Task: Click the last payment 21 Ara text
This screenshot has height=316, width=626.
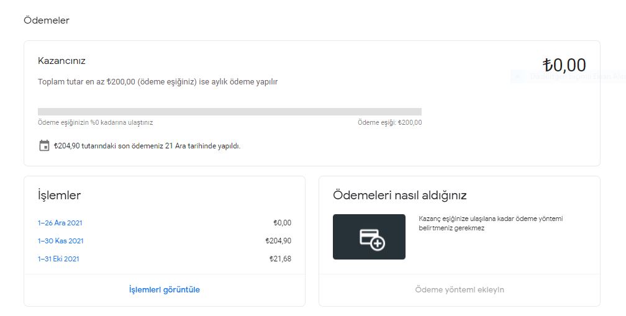Action: 147,146
